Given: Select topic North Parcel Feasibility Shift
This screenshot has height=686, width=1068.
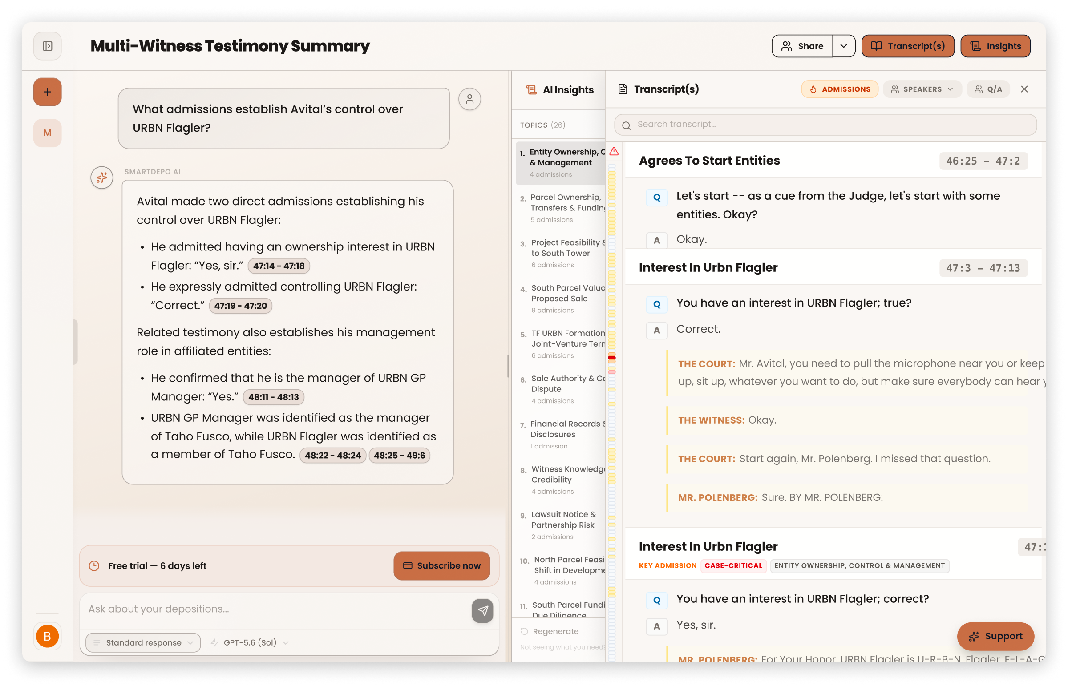Looking at the screenshot, I should pyautogui.click(x=561, y=570).
